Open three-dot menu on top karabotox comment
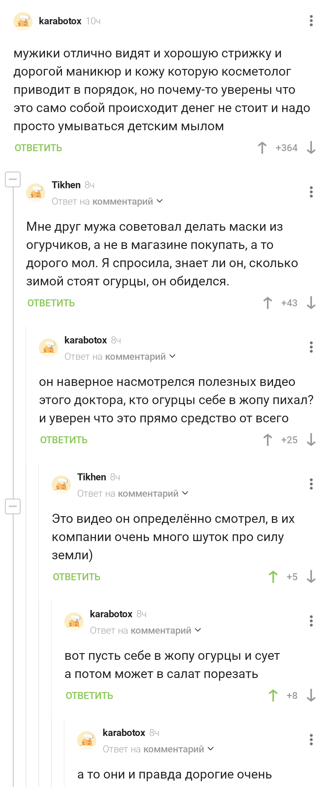This screenshot has width=328, height=787. pos(311,21)
